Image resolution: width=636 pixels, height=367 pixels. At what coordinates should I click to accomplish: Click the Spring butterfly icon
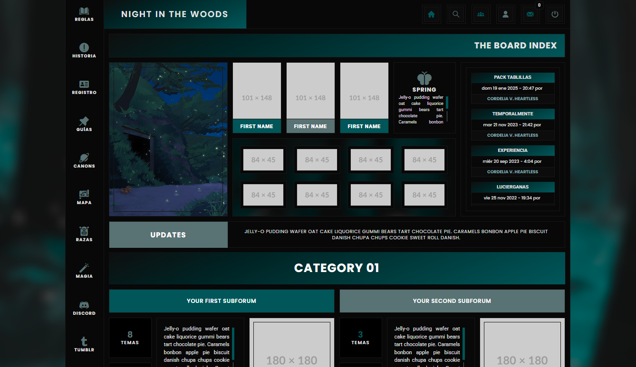(x=424, y=78)
